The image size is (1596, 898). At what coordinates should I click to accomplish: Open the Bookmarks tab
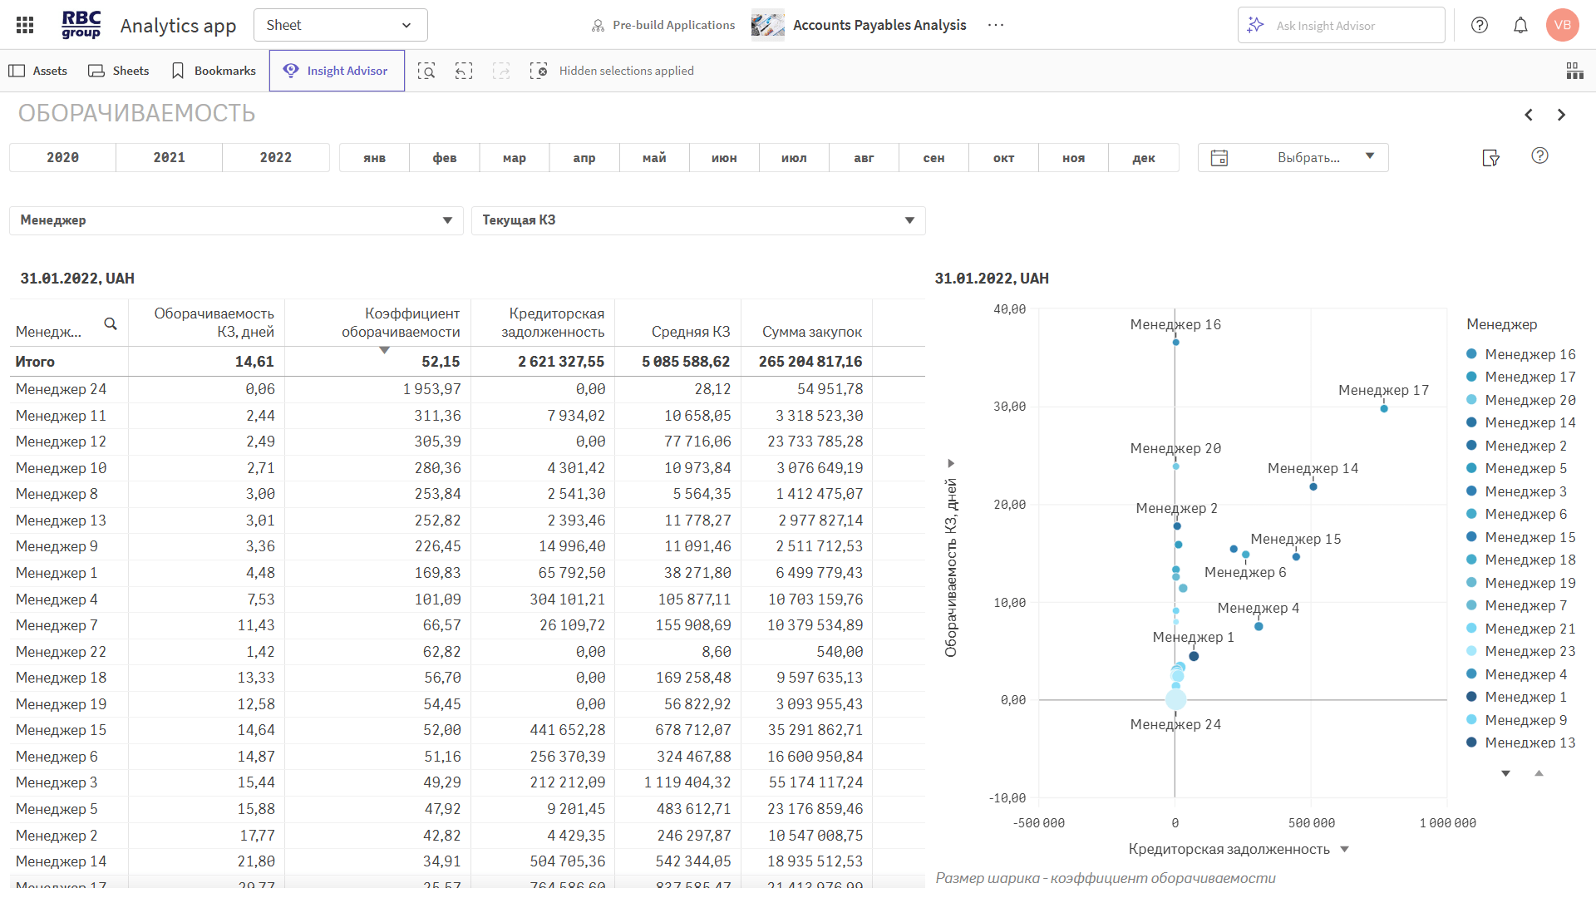click(x=214, y=71)
